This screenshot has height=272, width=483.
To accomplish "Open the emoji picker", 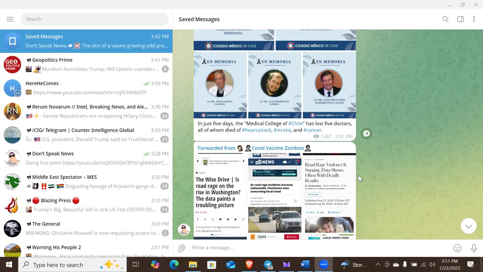I will coord(457,248).
